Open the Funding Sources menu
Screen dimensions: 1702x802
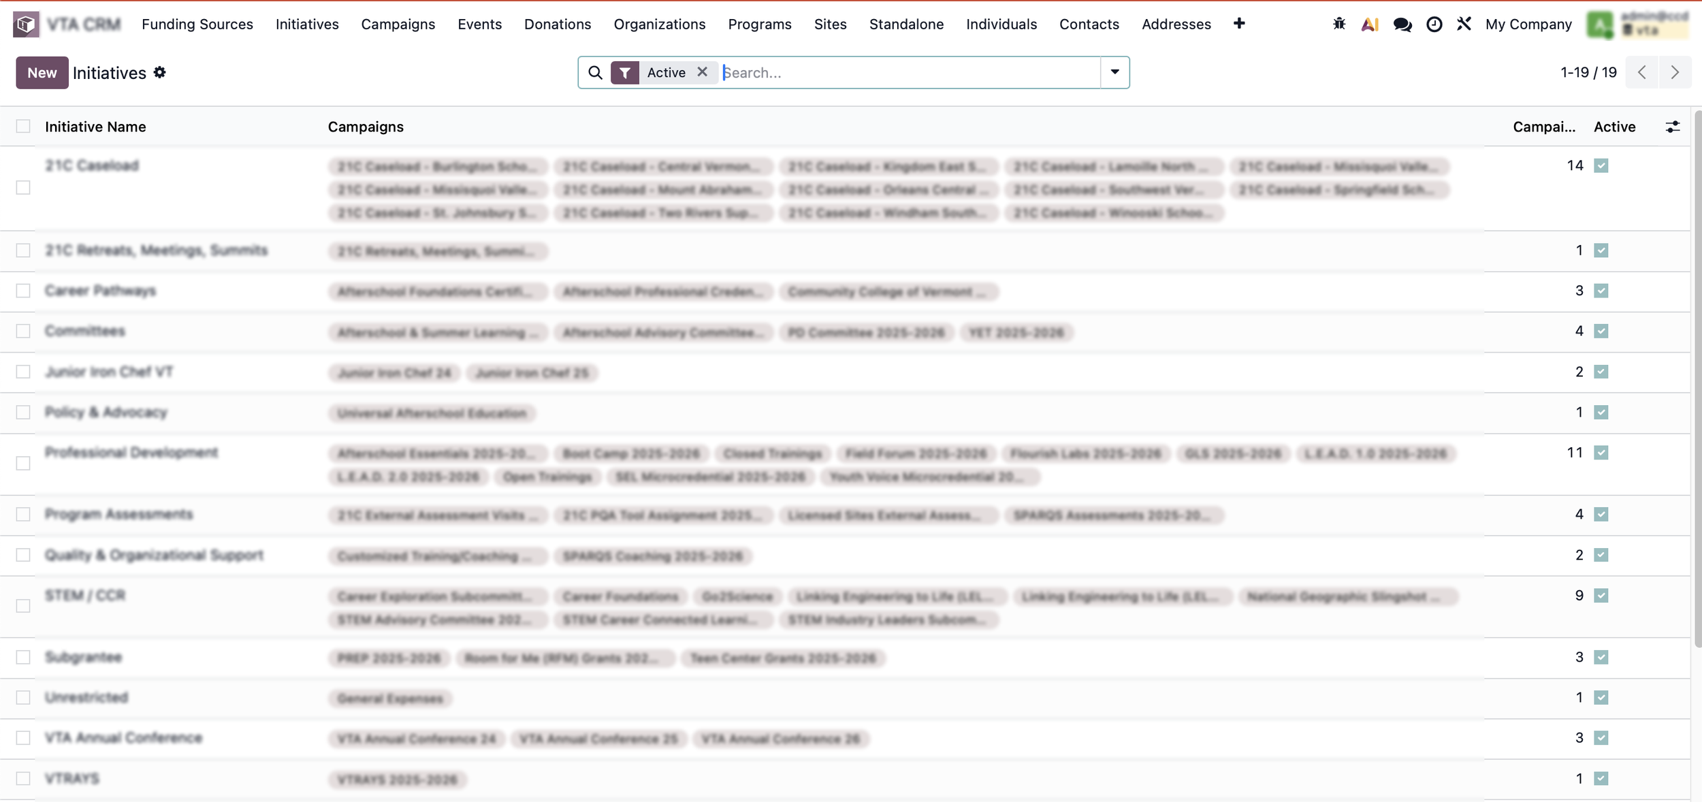point(197,25)
